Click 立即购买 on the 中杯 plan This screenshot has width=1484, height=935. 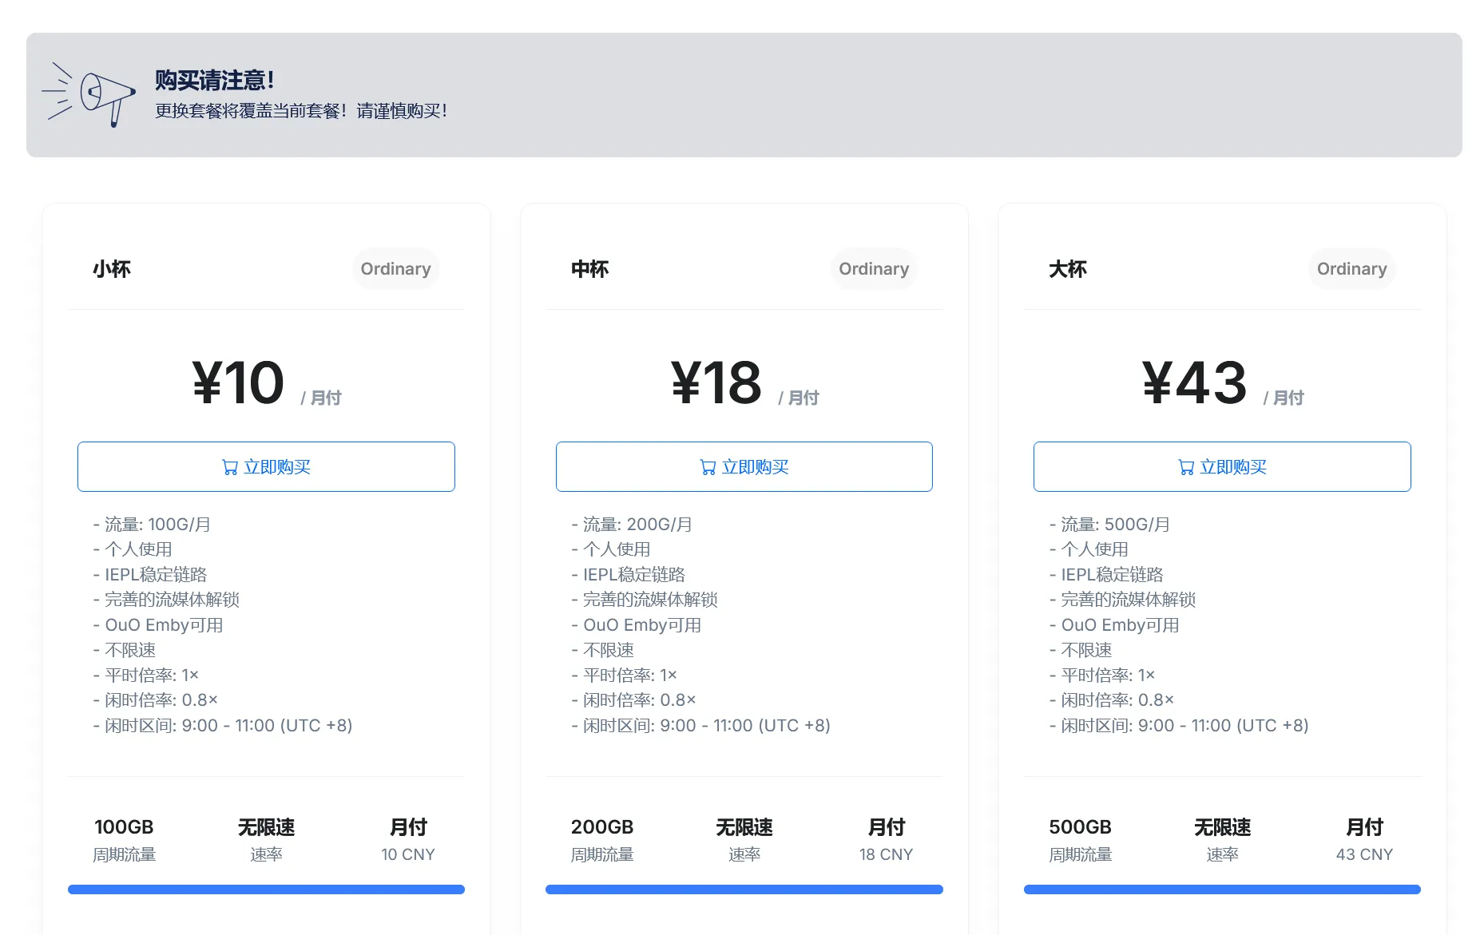[744, 466]
